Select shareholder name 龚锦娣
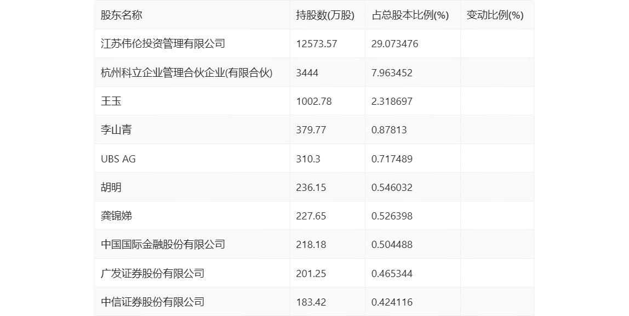 [116, 216]
